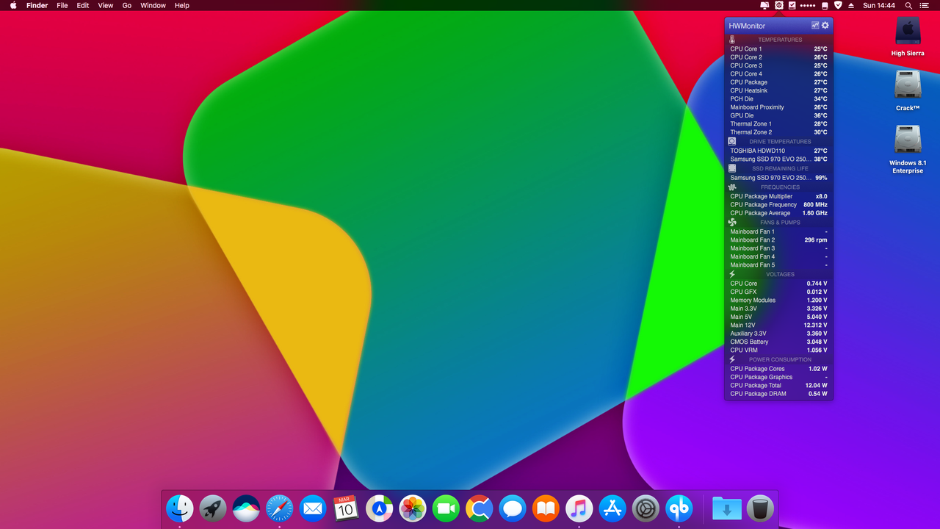Select Samsung SSD 38°C temperature row
This screenshot has height=529, width=940.
tap(778, 159)
